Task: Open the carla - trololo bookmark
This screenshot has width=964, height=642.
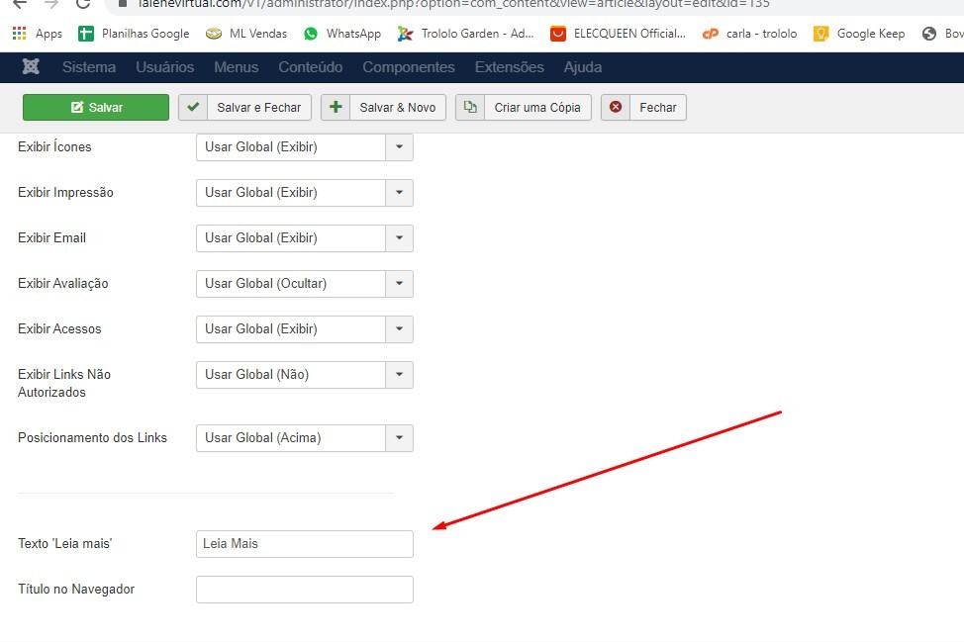Action: tap(749, 34)
